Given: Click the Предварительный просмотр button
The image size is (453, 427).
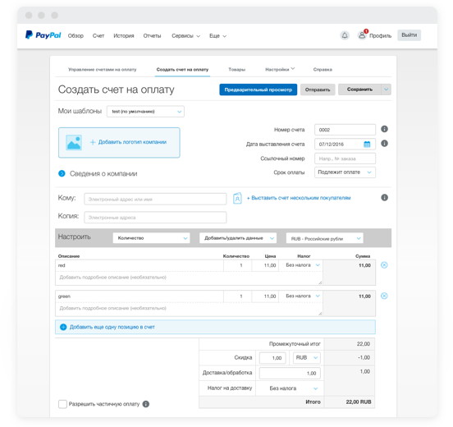Looking at the screenshot, I should 258,90.
